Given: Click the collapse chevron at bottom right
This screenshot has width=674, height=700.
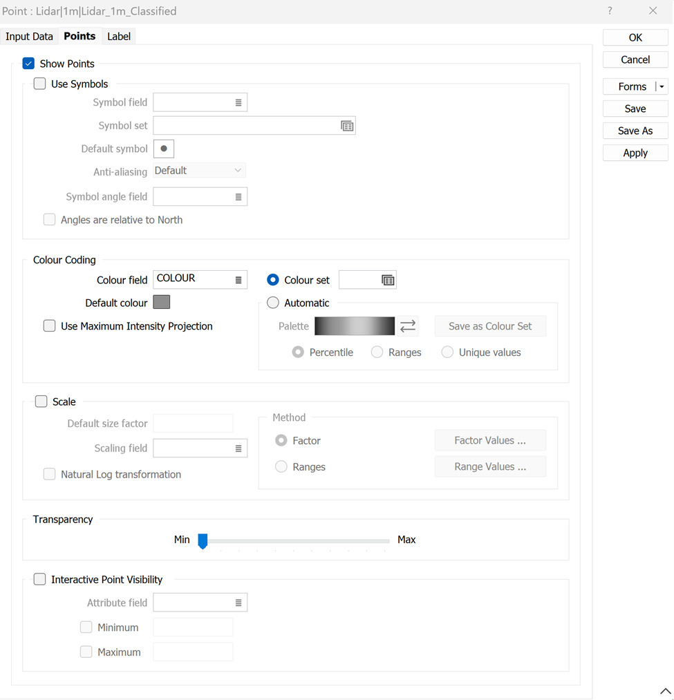Looking at the screenshot, I should (x=665, y=691).
